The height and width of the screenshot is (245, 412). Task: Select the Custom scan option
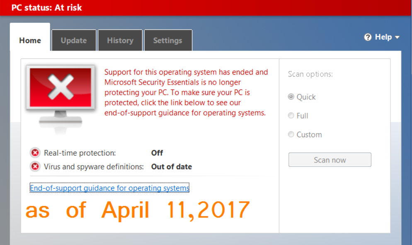click(x=291, y=134)
